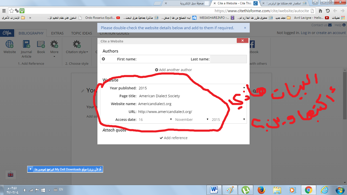Open the Contact us link
Viewport: 347px width, 195px height.
(x=321, y=25)
